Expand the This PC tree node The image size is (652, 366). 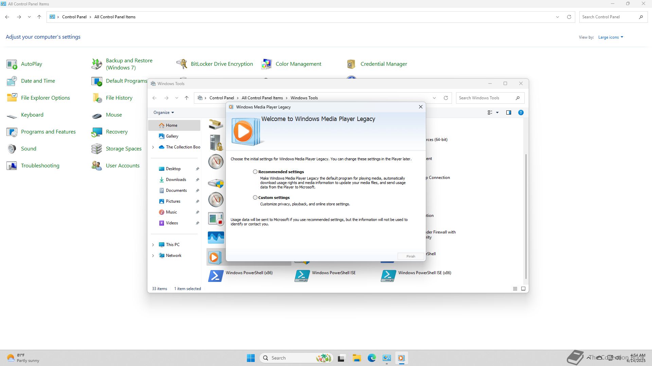click(x=153, y=245)
